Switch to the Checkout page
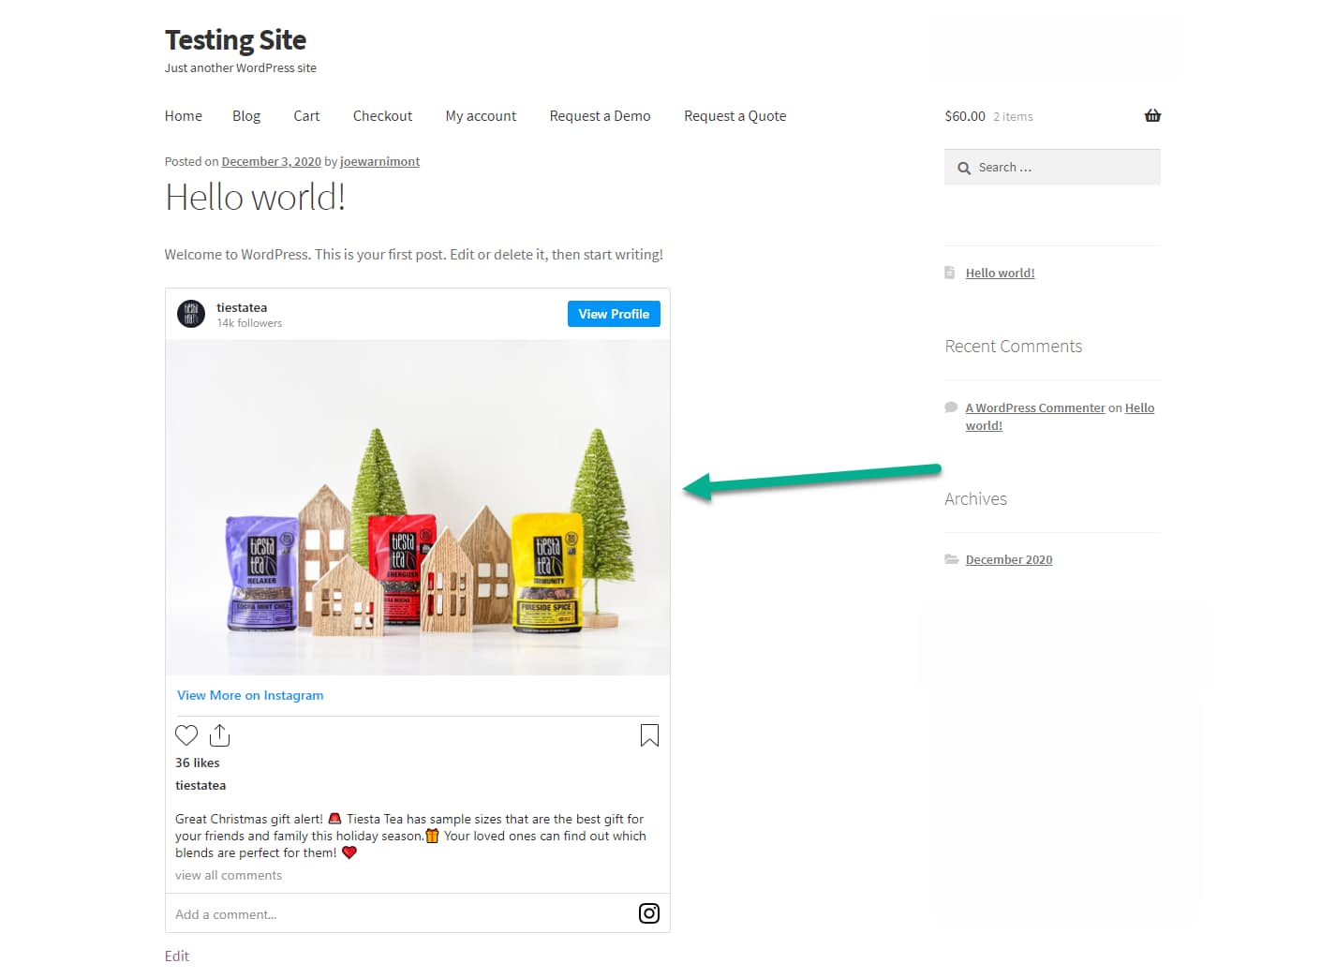 coord(382,115)
